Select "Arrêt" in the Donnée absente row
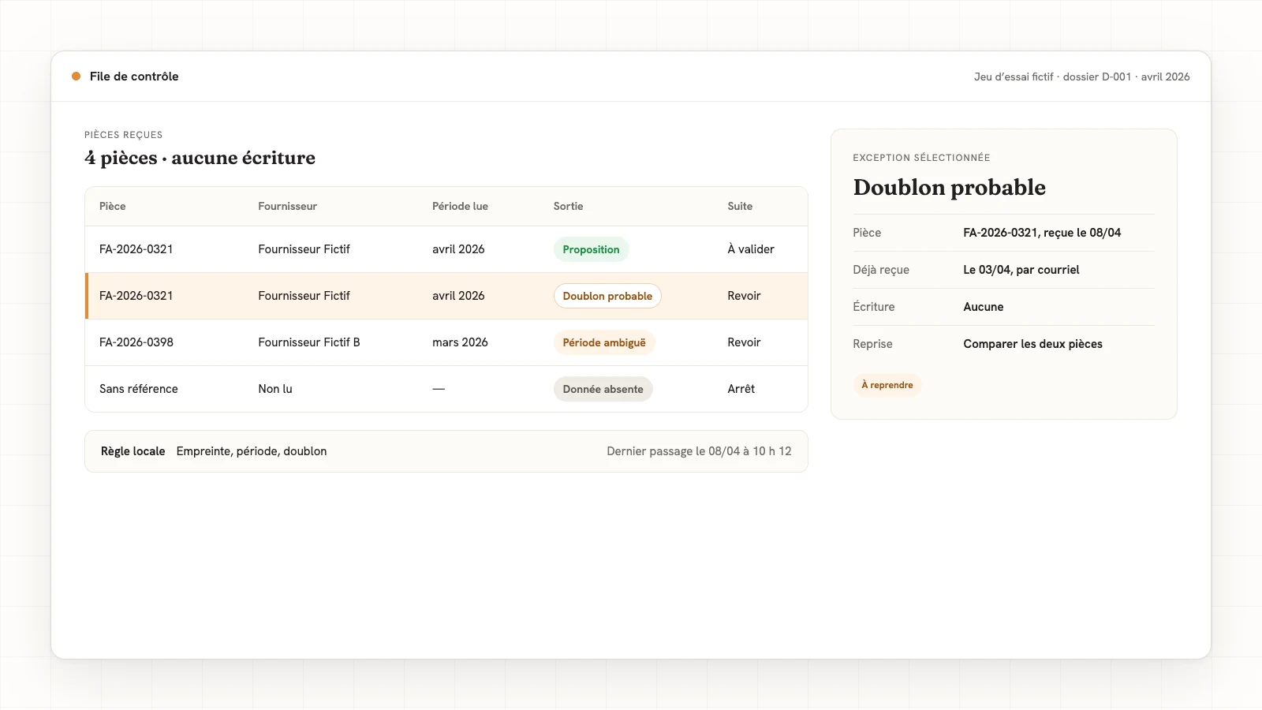1262x710 pixels. (741, 389)
